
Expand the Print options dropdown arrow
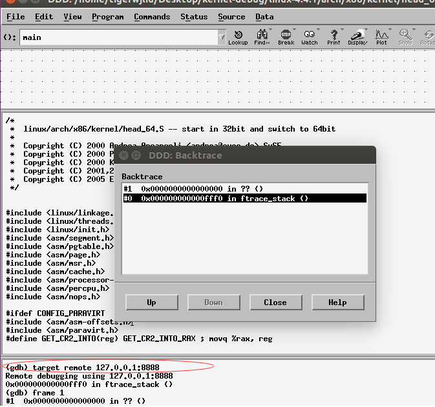[342, 29]
